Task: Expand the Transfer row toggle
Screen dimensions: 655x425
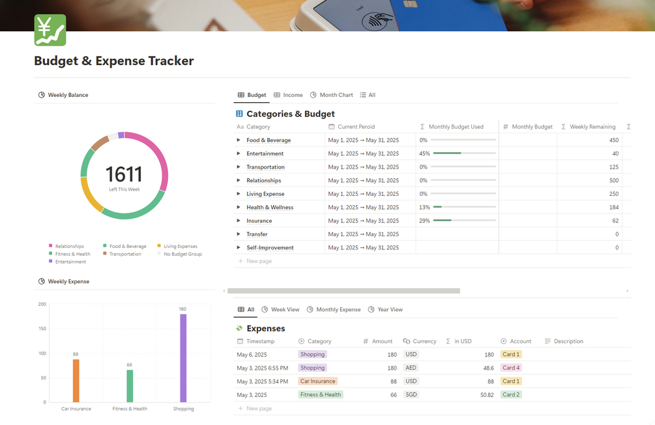Action: 239,234
